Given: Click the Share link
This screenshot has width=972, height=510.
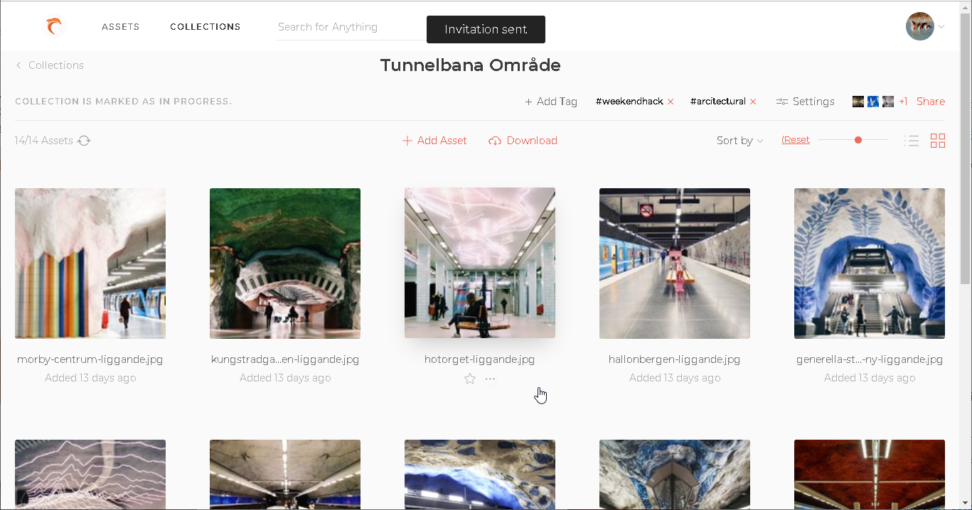Looking at the screenshot, I should click(x=930, y=102).
